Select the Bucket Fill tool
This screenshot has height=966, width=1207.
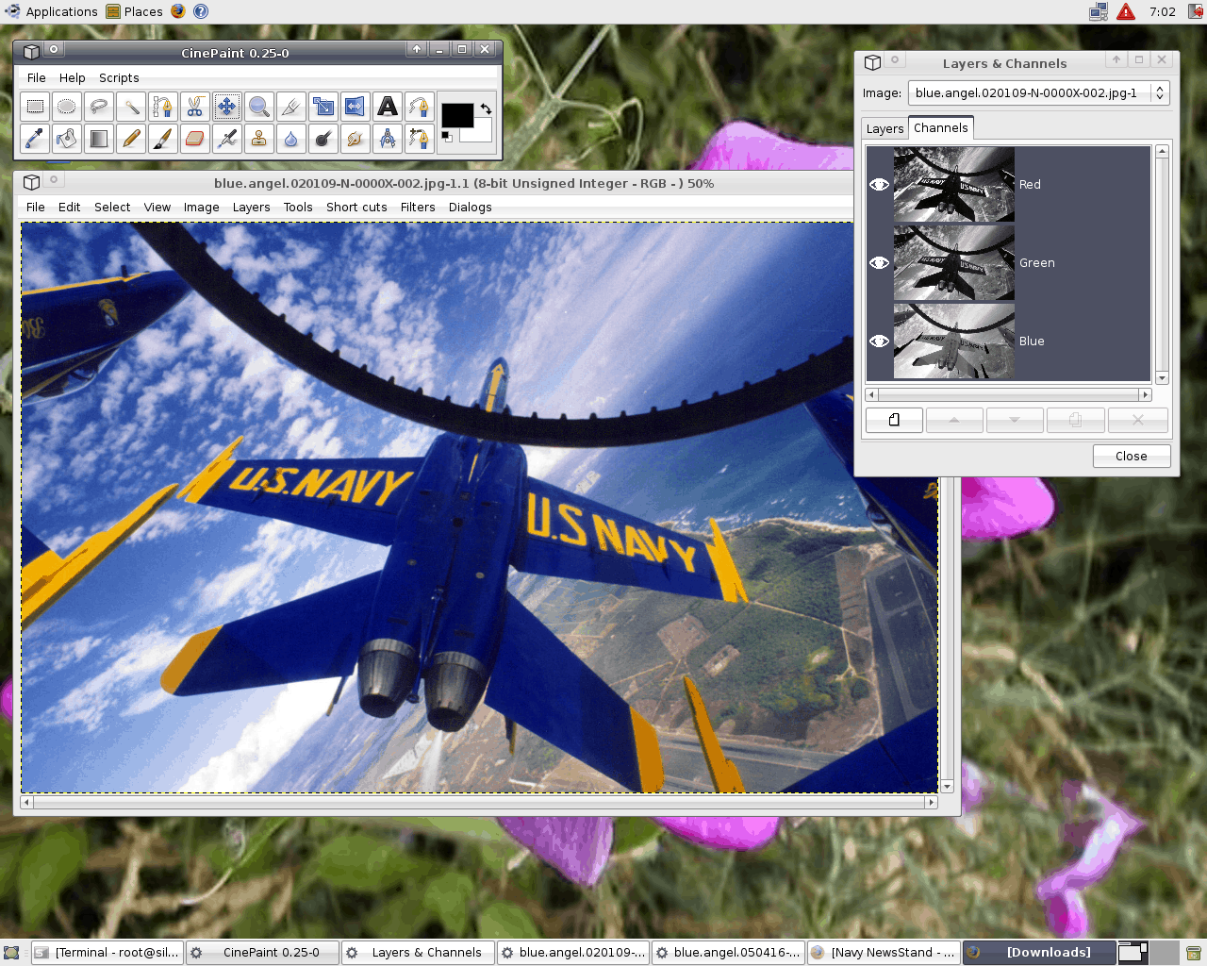[66, 139]
